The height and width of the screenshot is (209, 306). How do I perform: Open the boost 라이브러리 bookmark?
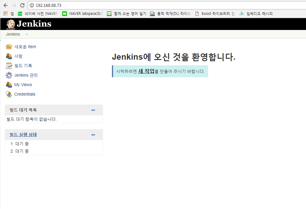point(215,13)
